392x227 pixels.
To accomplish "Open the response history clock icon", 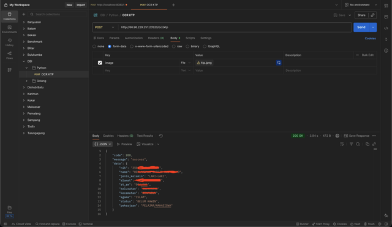I will click(x=160, y=136).
